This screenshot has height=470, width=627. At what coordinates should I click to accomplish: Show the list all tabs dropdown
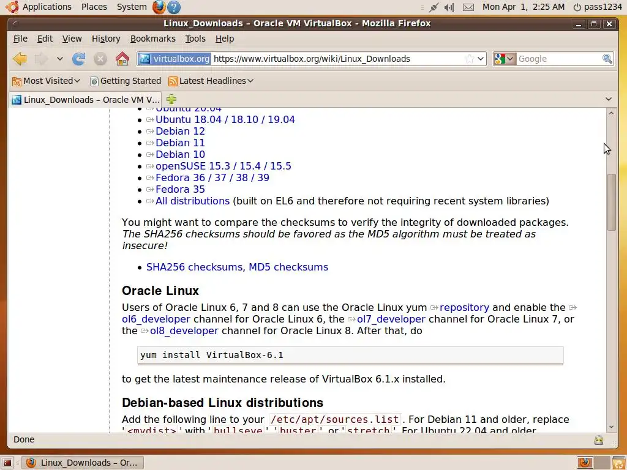click(x=609, y=99)
